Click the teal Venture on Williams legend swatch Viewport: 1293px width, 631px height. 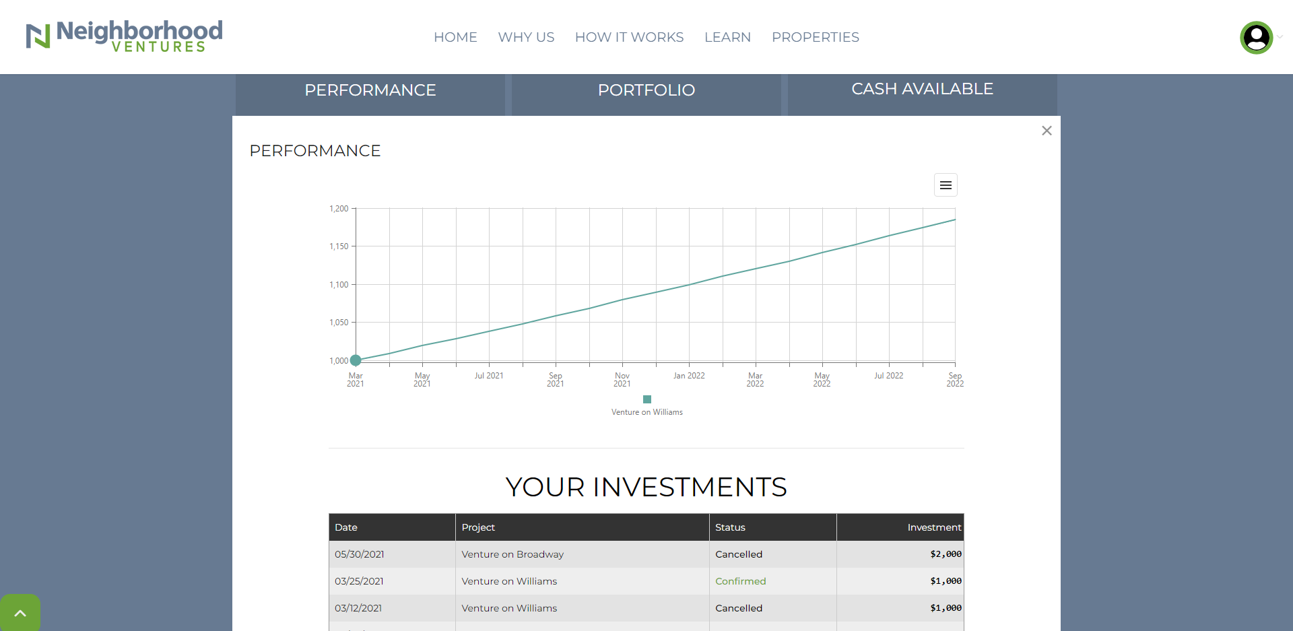(x=647, y=399)
